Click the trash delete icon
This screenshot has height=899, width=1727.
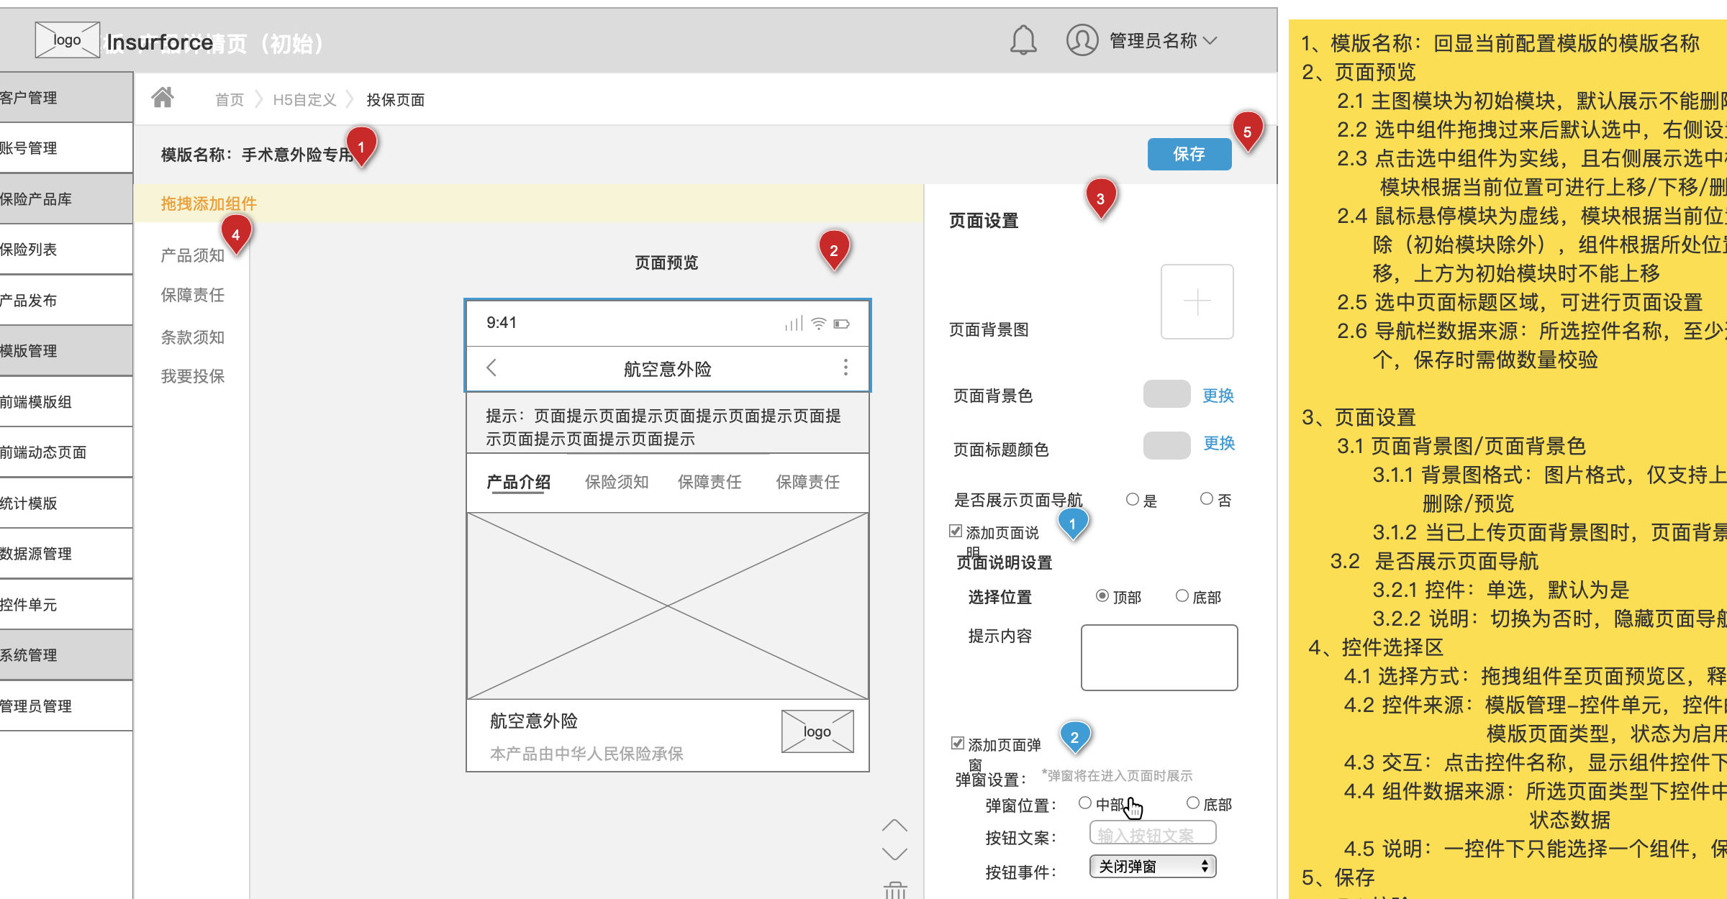894,890
